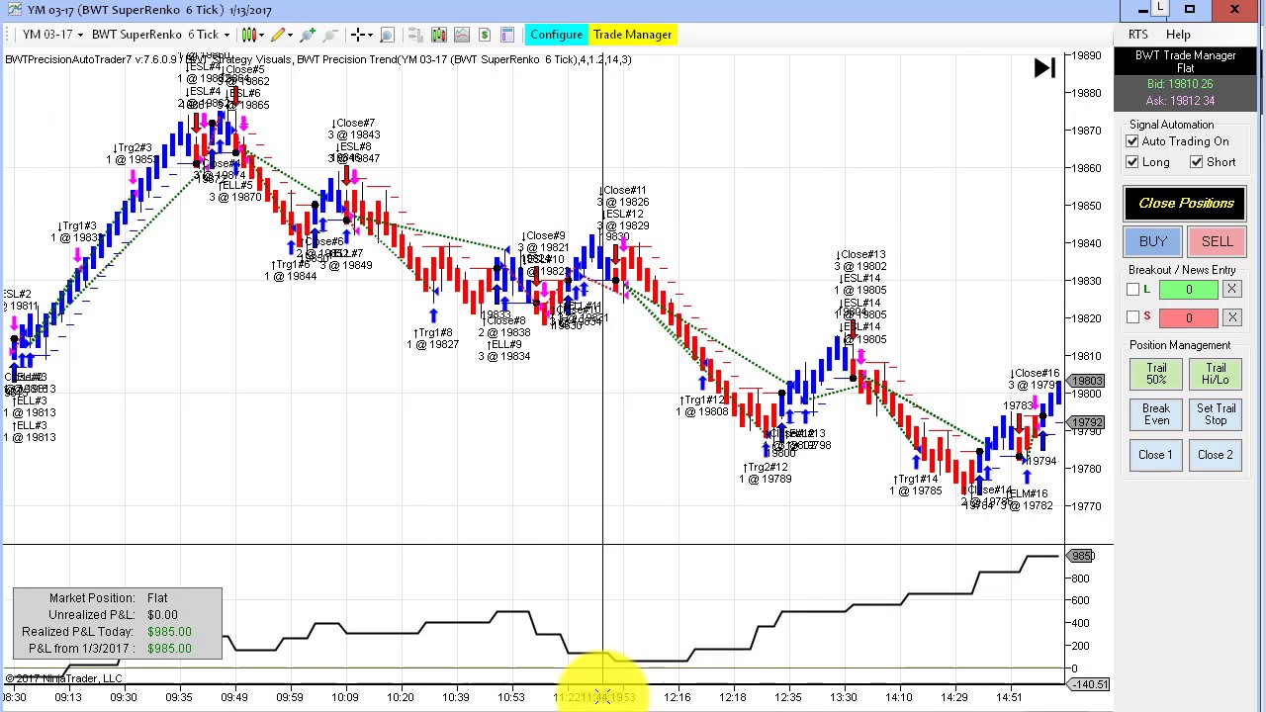The width and height of the screenshot is (1266, 712).
Task: Toggle the Short signal checkbox
Action: tap(1197, 162)
